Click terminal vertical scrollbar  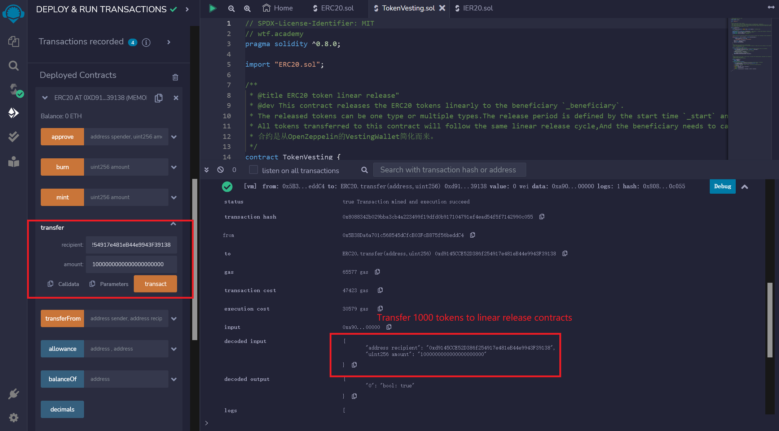pyautogui.click(x=770, y=320)
